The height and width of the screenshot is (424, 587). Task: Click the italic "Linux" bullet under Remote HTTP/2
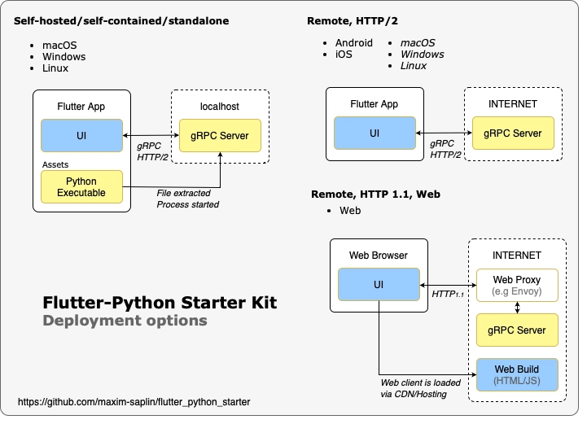(414, 66)
